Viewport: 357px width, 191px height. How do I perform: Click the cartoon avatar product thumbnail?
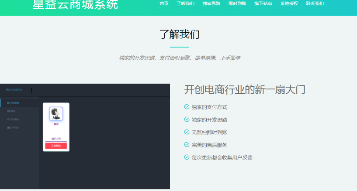coord(56,113)
